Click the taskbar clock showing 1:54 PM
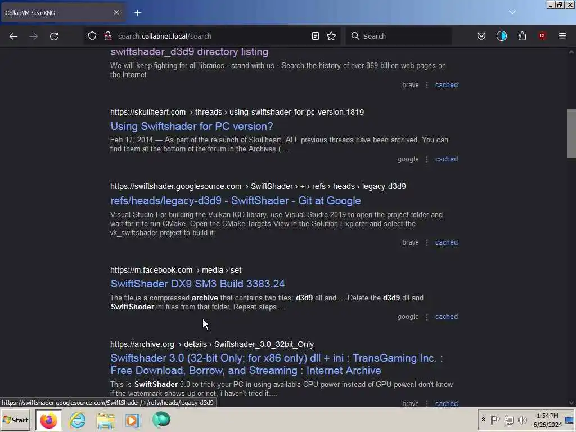 pos(547,420)
